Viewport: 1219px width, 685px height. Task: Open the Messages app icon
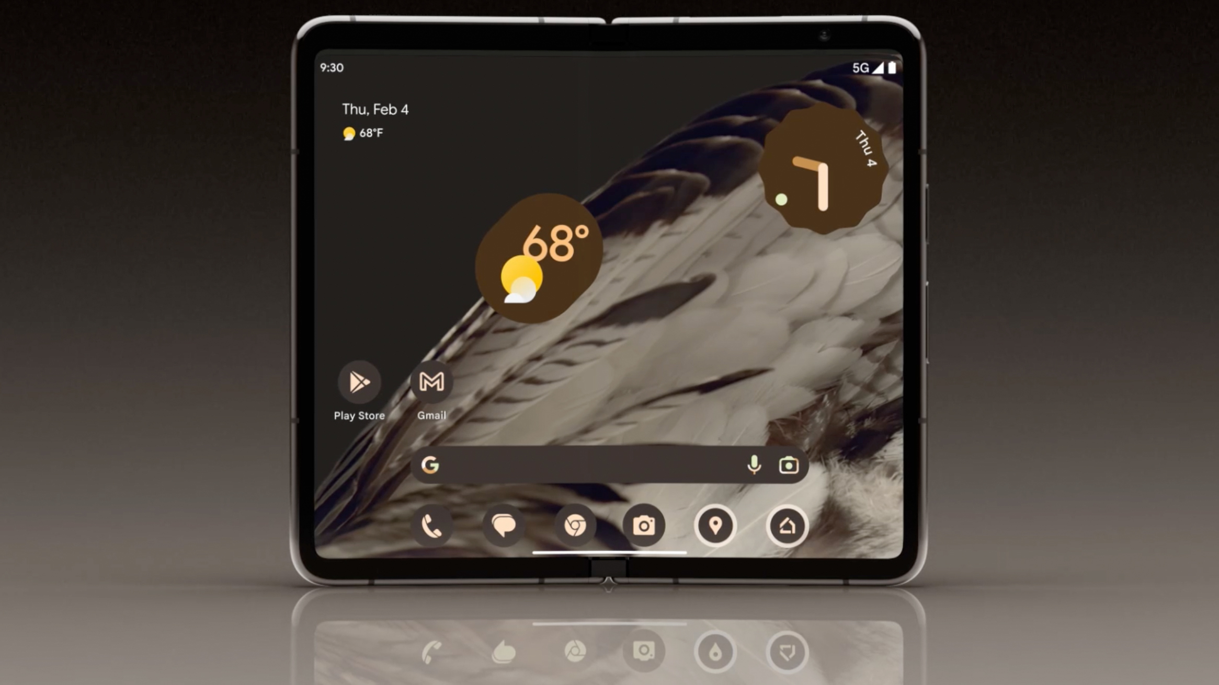click(x=503, y=525)
